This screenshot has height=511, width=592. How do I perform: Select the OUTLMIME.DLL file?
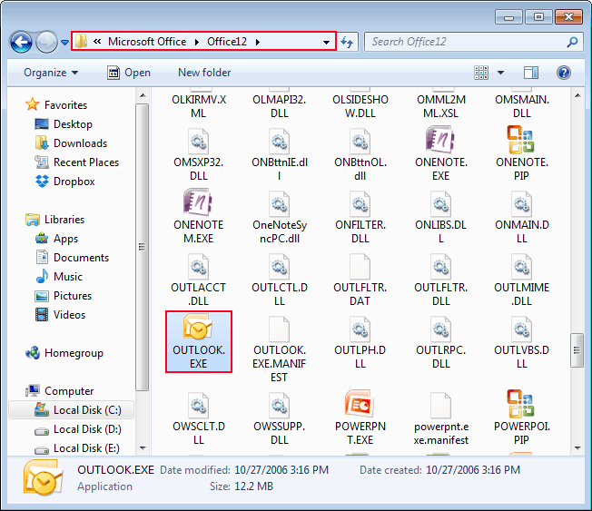522,280
